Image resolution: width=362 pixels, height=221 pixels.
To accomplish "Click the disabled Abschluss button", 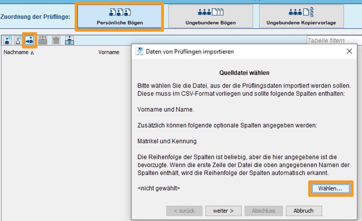I will click(263, 211).
